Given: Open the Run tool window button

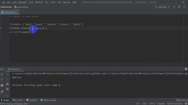Looking at the screenshot, I should tap(5, 100).
